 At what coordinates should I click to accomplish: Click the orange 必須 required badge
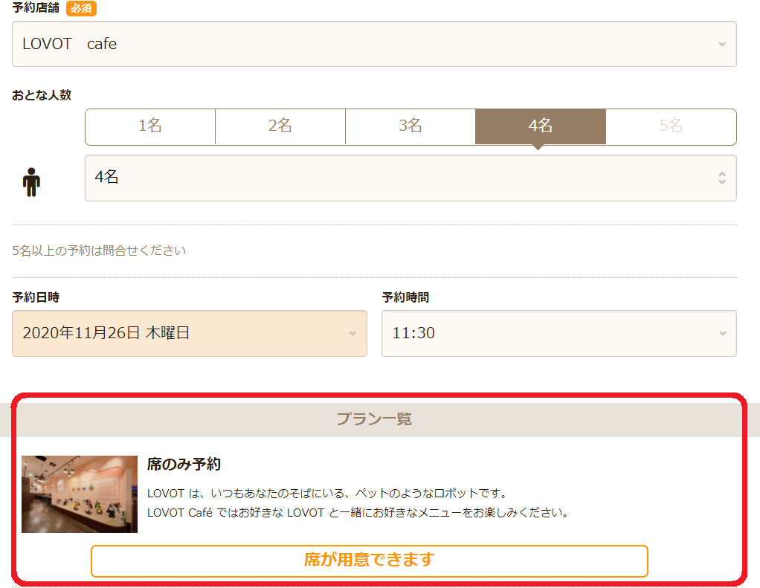81,8
